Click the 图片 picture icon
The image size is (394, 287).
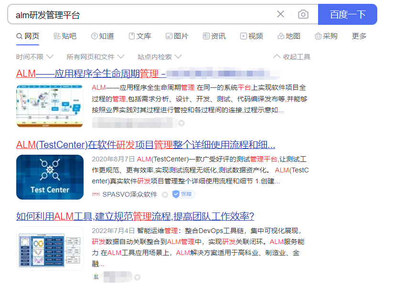click(x=169, y=36)
